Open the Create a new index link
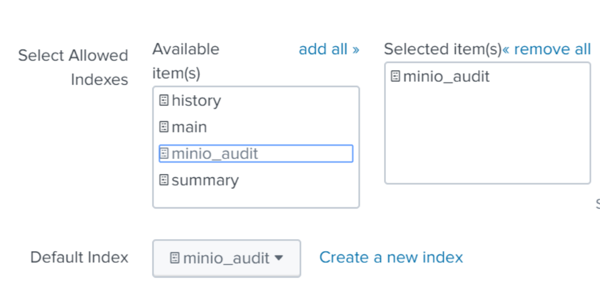Screen dimensions: 600x284 pos(391,257)
